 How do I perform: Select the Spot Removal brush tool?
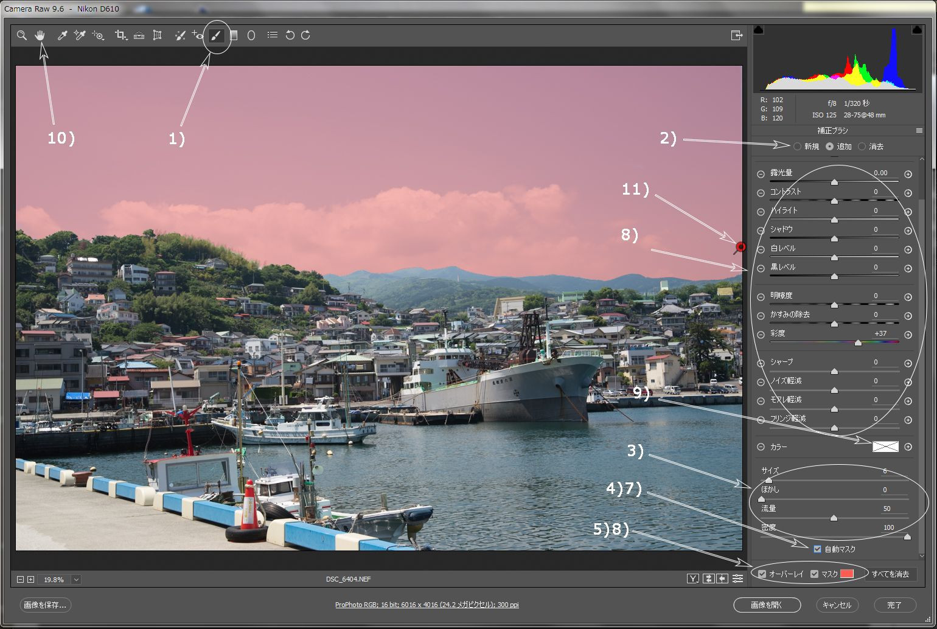pyautogui.click(x=180, y=35)
